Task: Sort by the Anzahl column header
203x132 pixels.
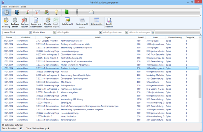Action: coord(141,38)
